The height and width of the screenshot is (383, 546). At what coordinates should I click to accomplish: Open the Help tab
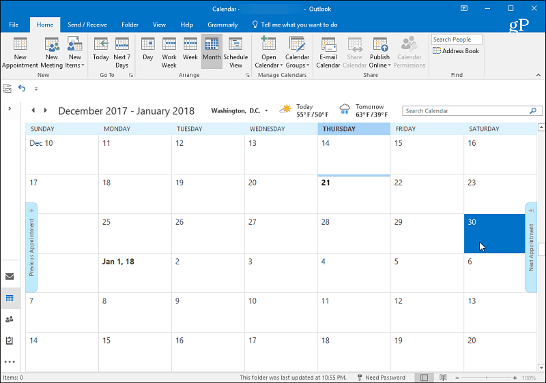coord(186,25)
